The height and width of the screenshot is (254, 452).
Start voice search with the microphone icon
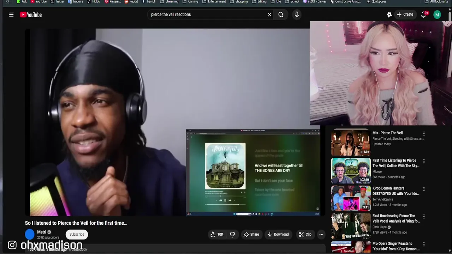click(x=297, y=14)
